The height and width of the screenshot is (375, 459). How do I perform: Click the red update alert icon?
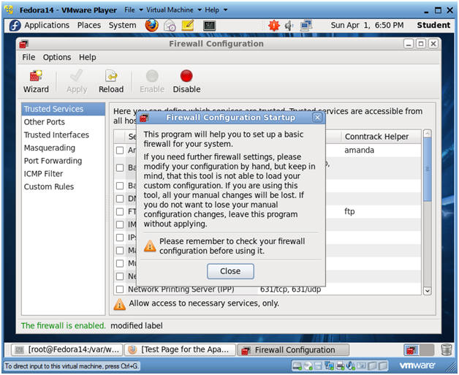click(x=274, y=26)
